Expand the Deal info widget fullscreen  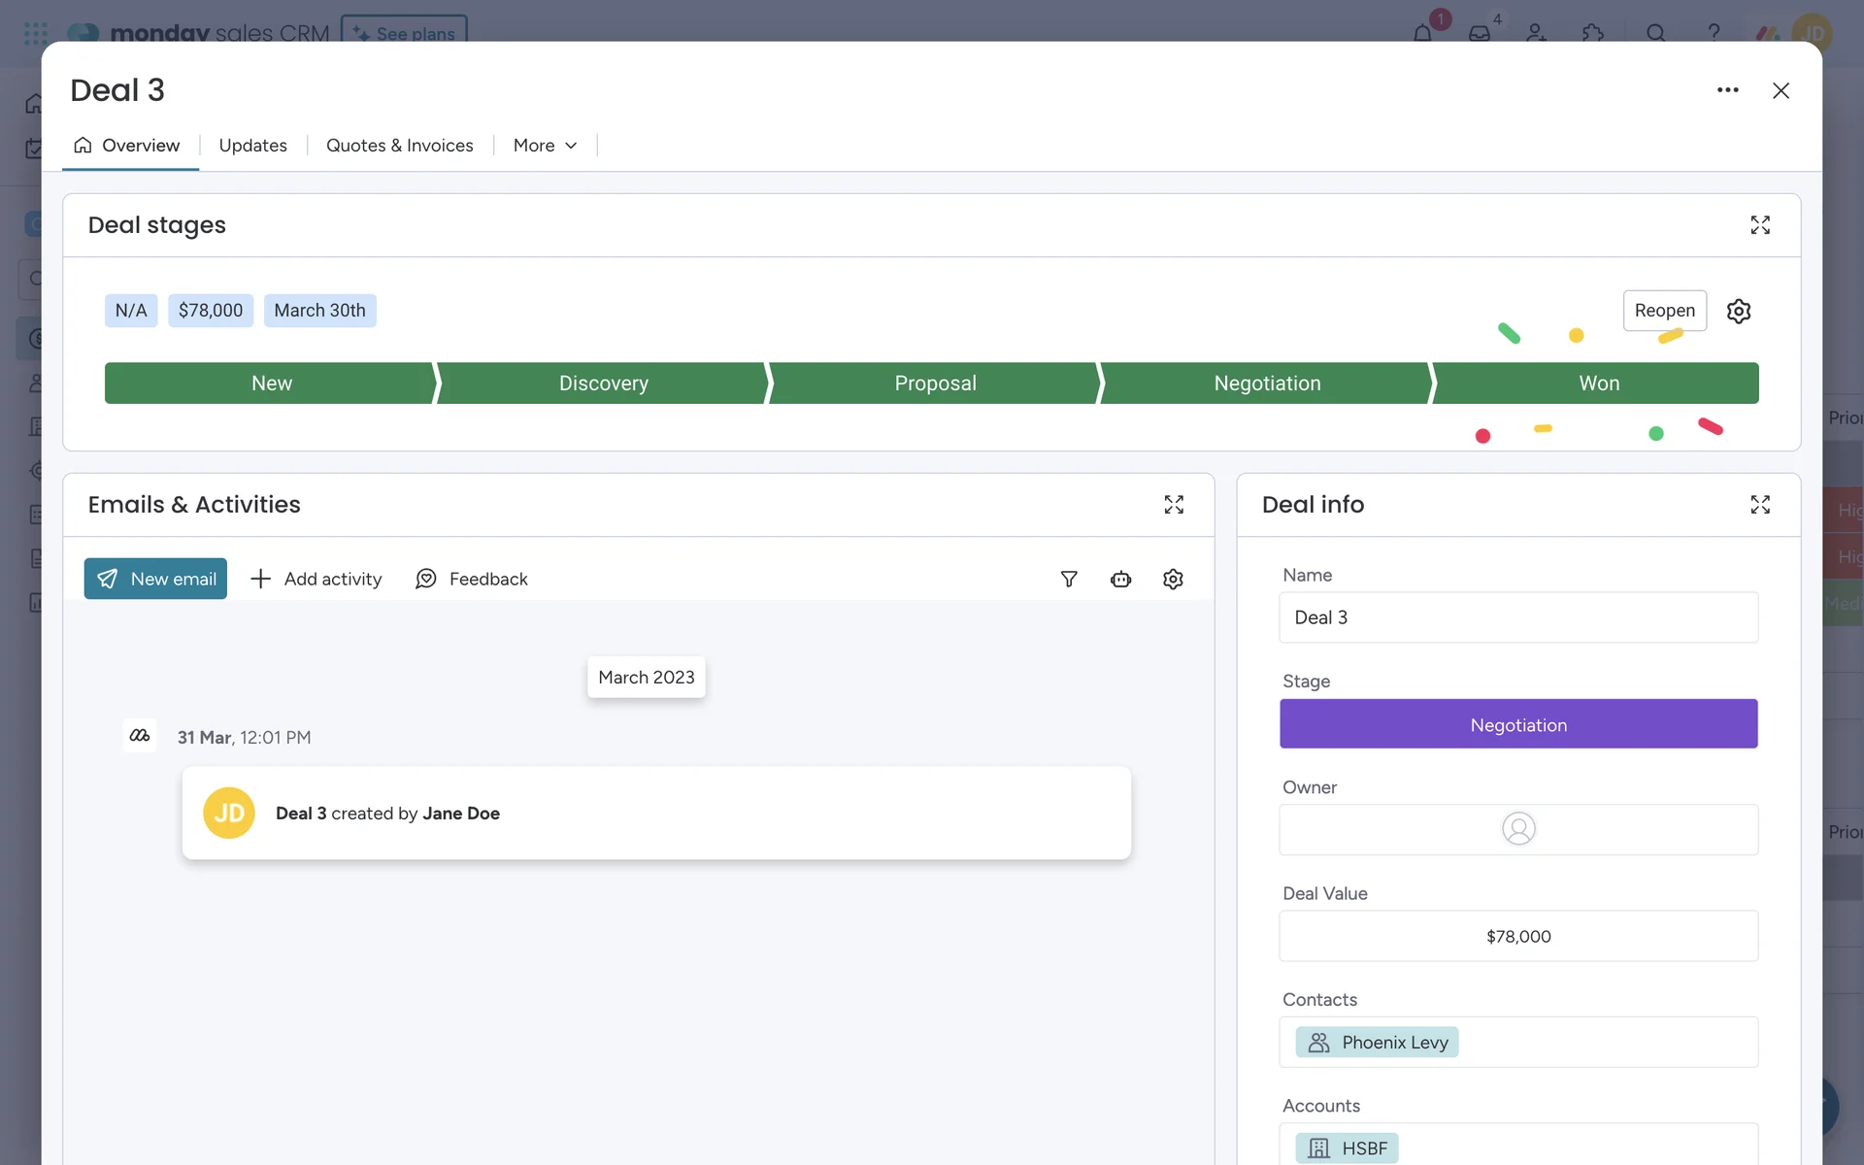(1759, 505)
